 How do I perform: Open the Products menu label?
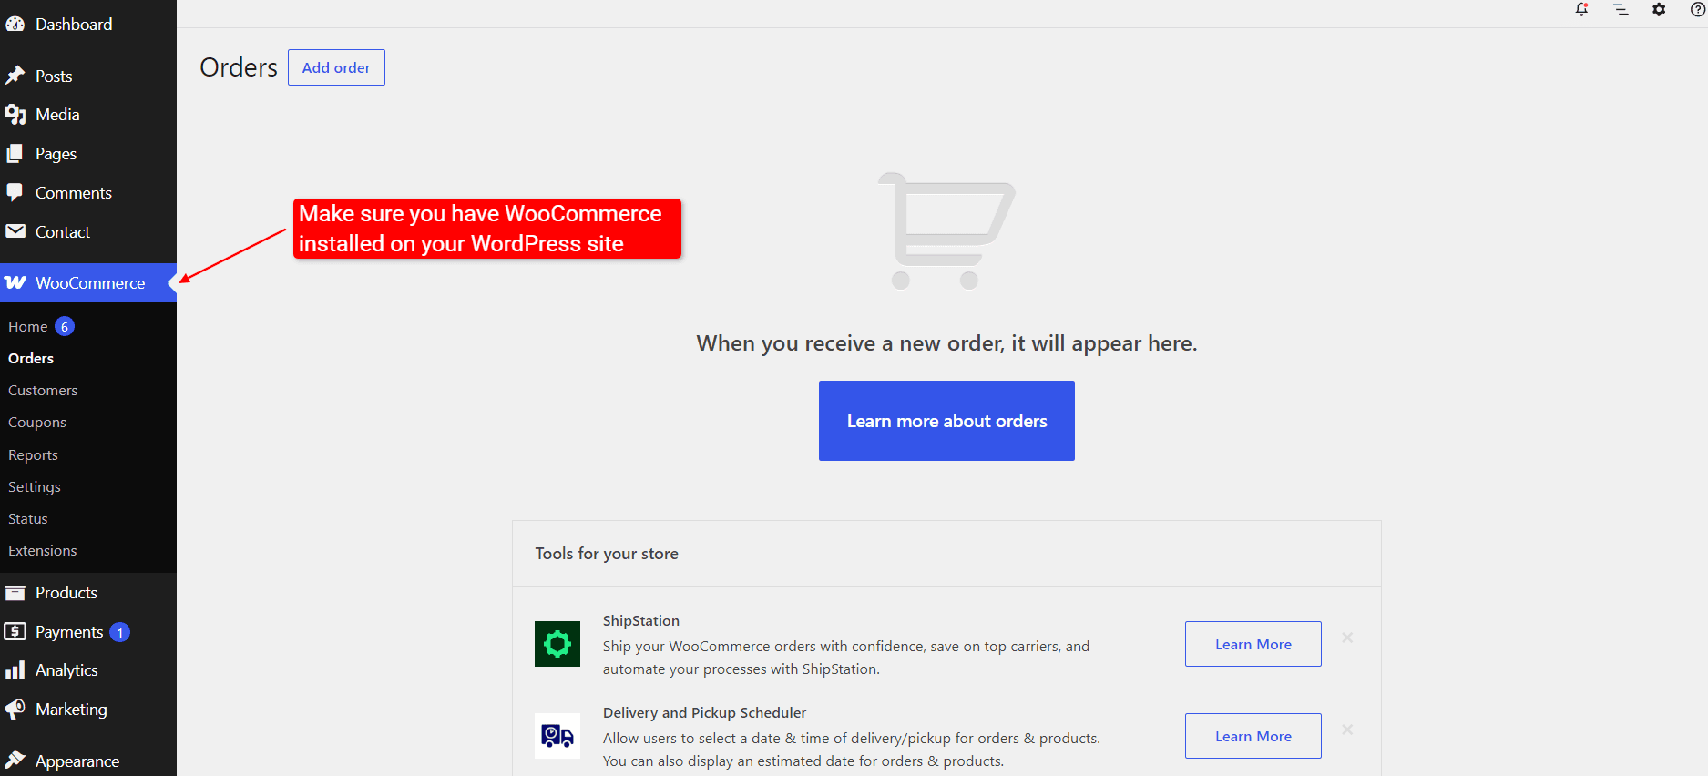(66, 593)
